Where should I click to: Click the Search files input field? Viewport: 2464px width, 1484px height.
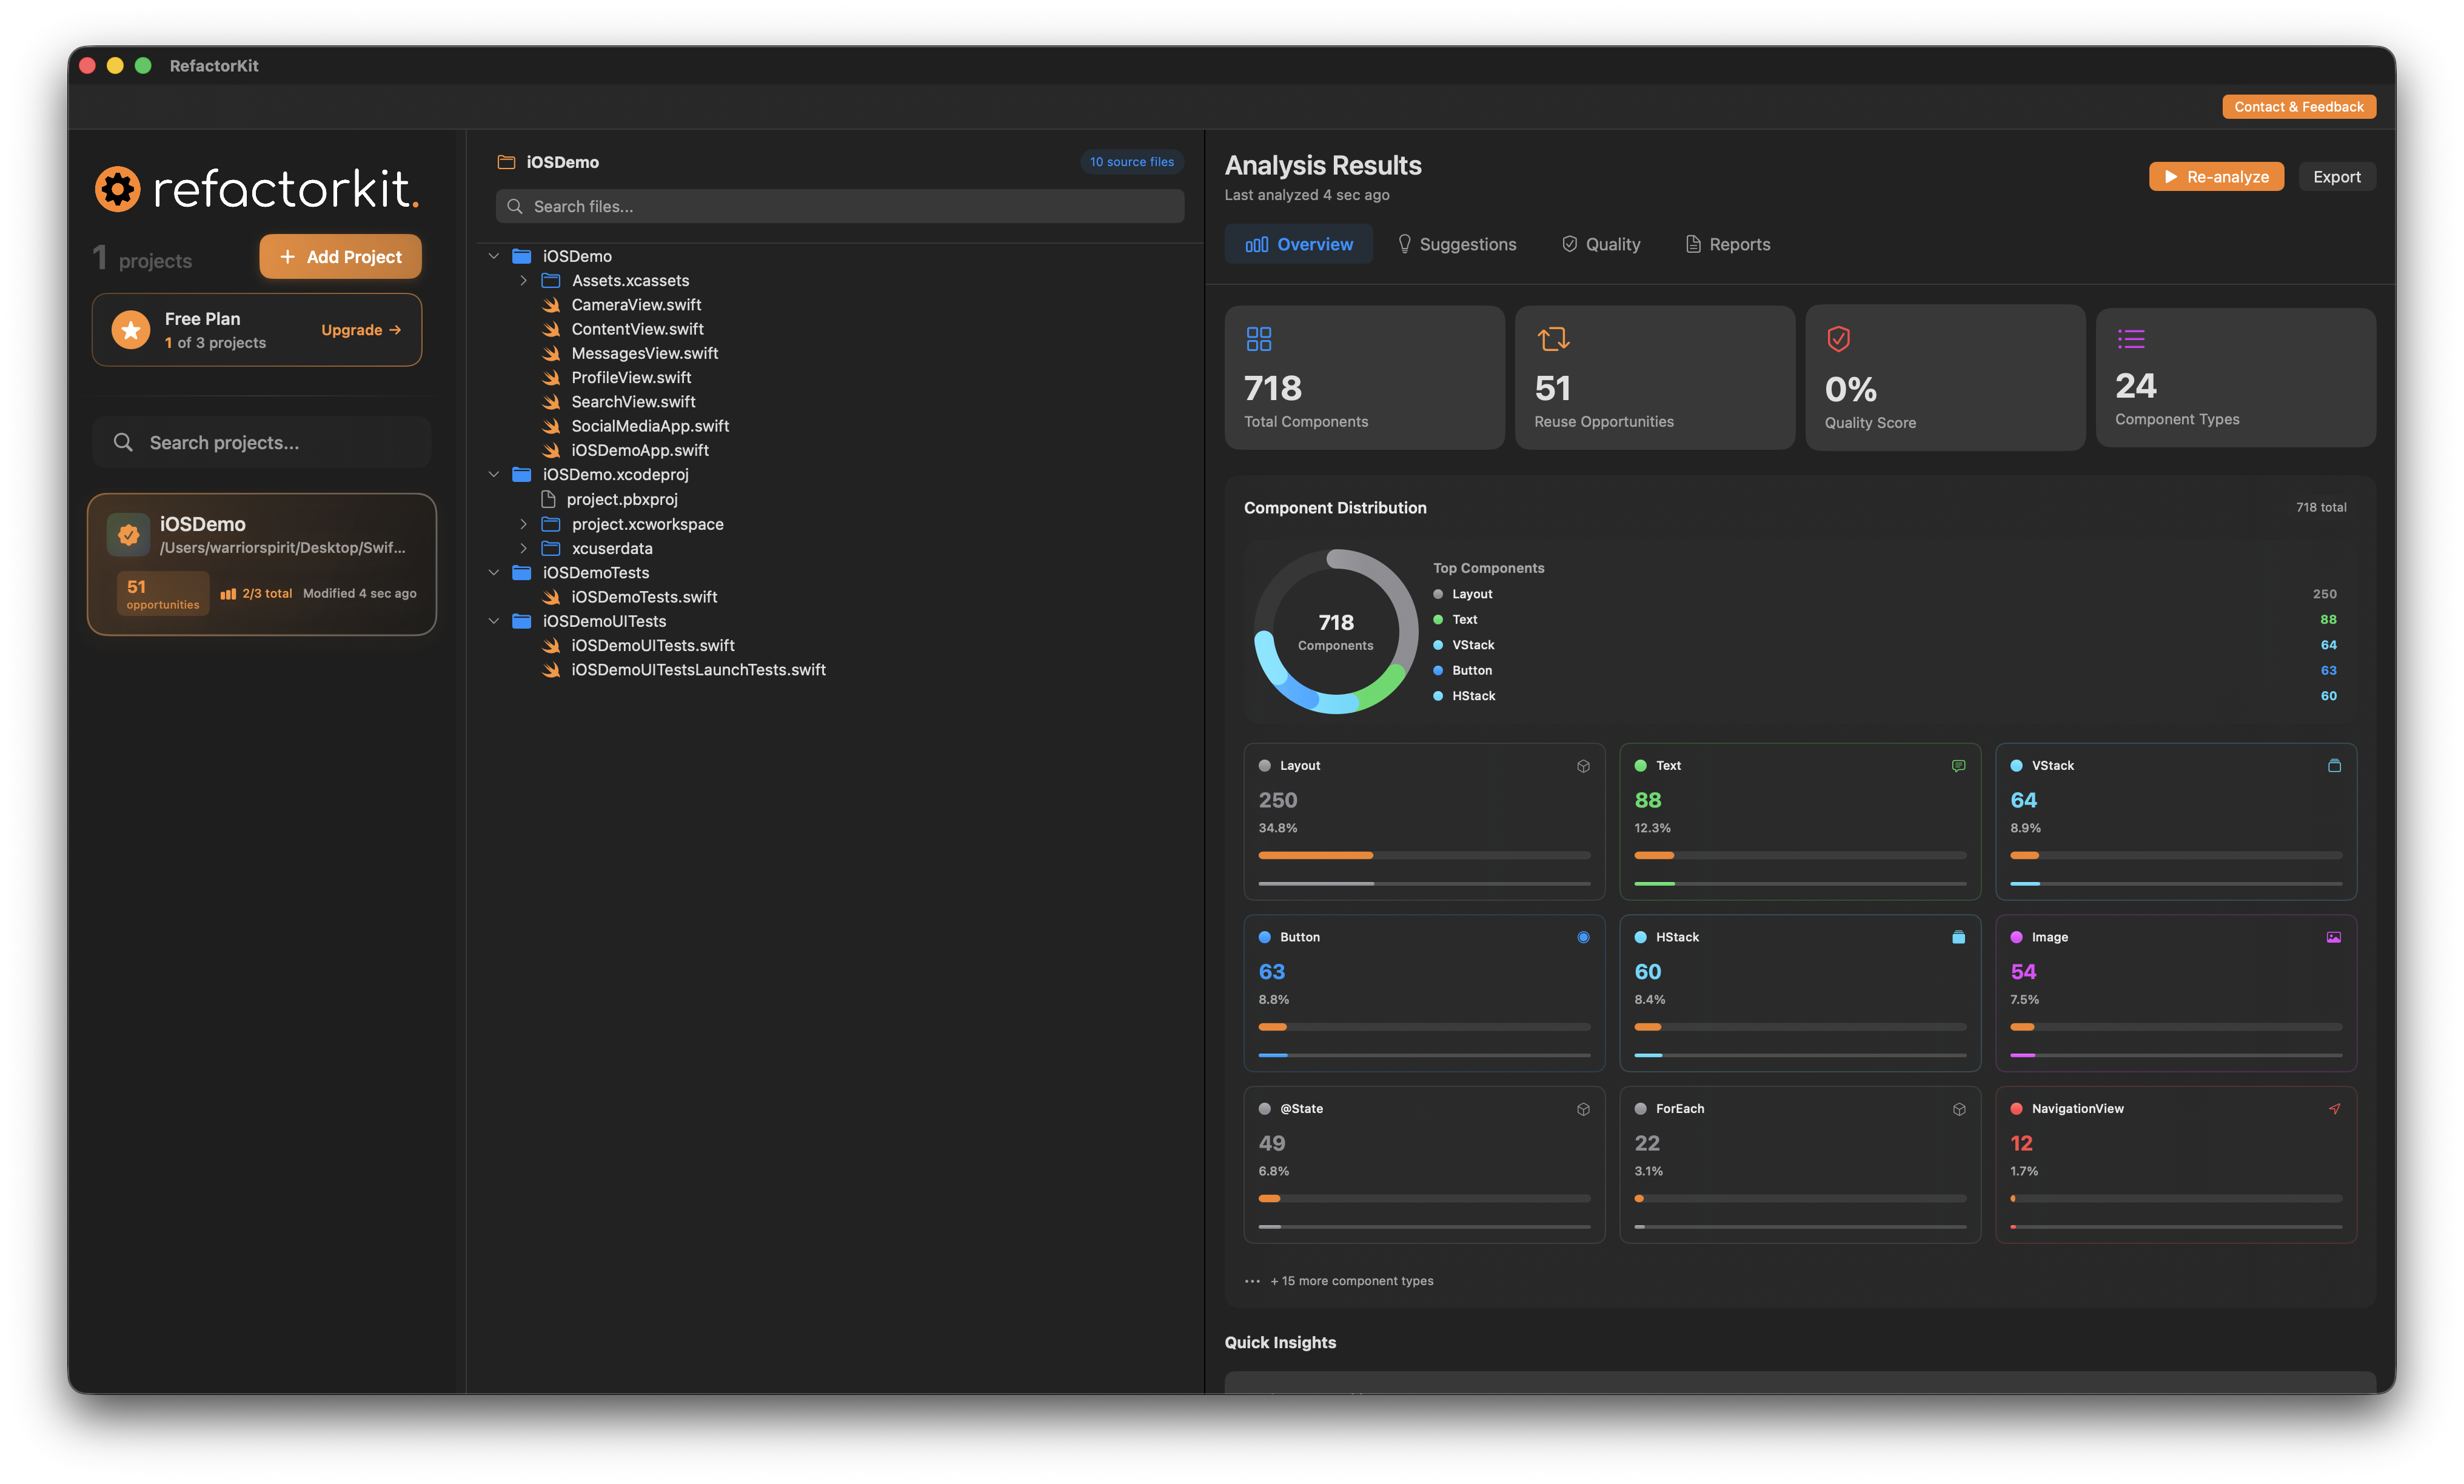[x=840, y=207]
